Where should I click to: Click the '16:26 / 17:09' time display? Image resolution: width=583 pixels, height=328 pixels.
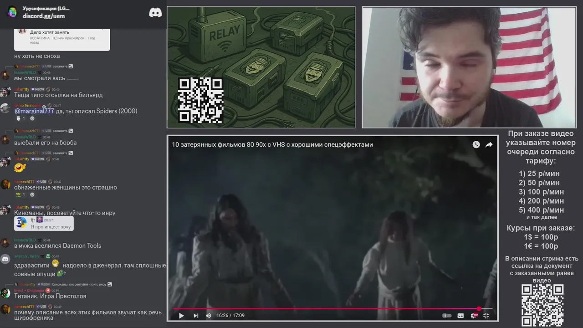[230, 315]
